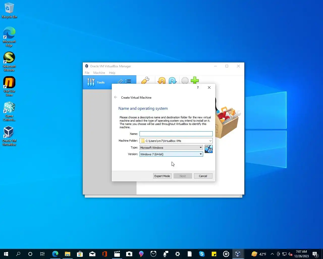The height and width of the screenshot is (259, 323).
Task: Open Alarms & Clock from the taskbar
Action: pos(153,254)
